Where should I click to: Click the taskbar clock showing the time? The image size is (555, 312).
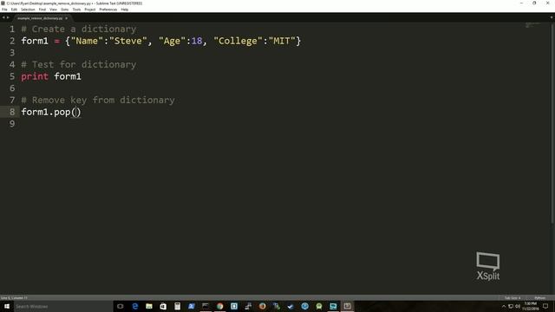tap(530, 306)
